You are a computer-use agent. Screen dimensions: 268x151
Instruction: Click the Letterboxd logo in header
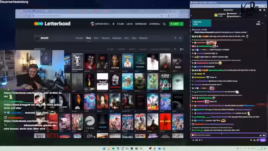coord(52,23)
